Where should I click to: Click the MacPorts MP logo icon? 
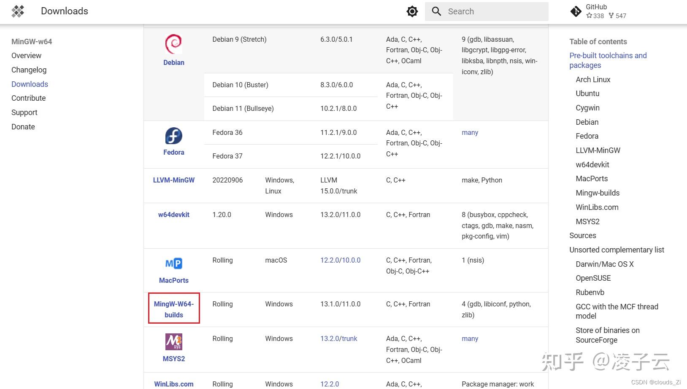pos(173,264)
